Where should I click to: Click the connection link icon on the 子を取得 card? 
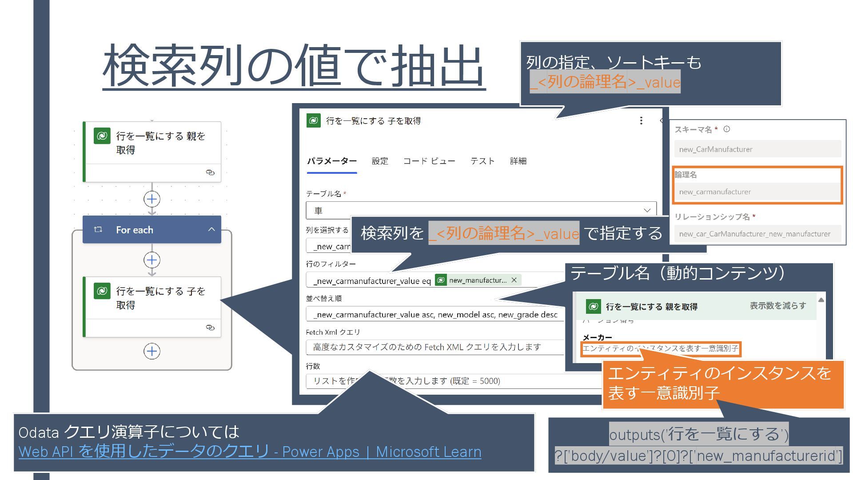(210, 328)
